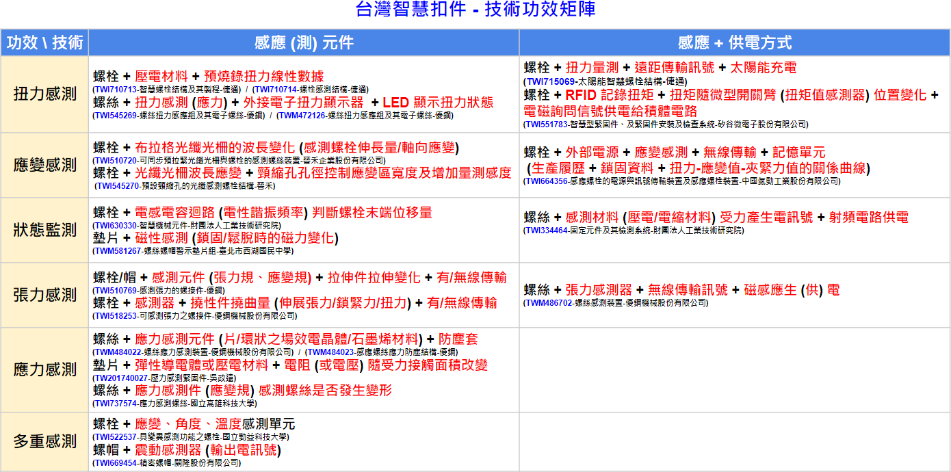This screenshot has height=472, width=951.
Task: Click the line beginning 螺栓 + 外部電源 + 應變感測
Action: click(x=675, y=153)
